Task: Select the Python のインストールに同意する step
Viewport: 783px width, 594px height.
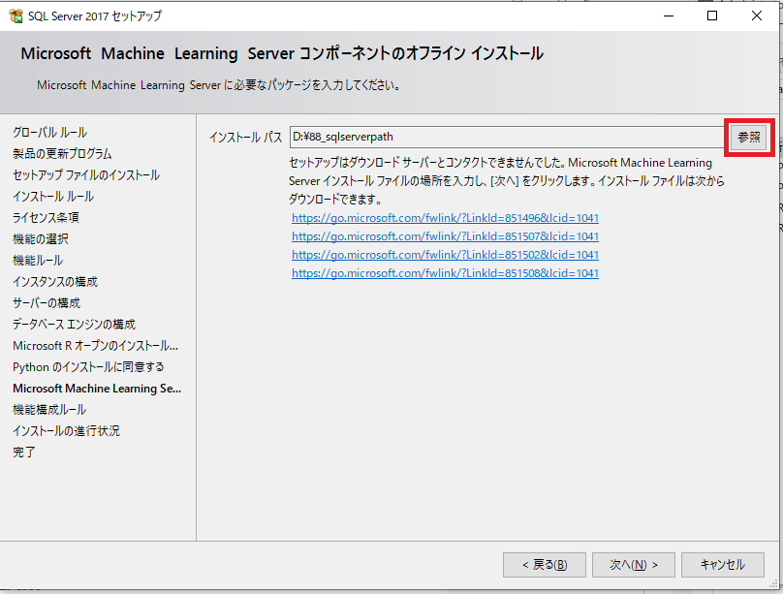Action: pyautogui.click(x=88, y=367)
